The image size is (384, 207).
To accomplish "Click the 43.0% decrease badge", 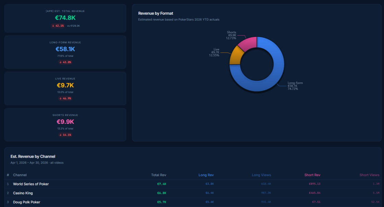I will click(65, 62).
